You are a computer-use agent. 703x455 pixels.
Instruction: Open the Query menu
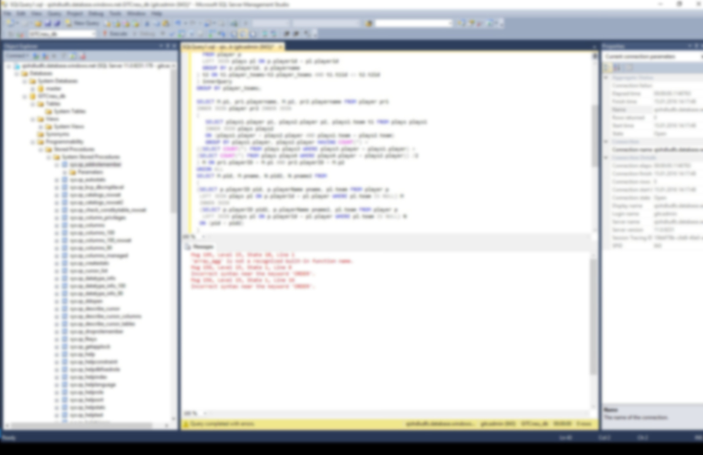click(54, 13)
